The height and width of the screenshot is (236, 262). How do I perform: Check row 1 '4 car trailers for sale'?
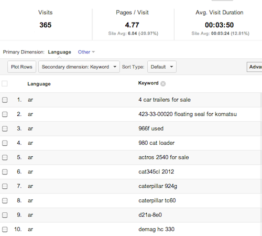coord(5,100)
